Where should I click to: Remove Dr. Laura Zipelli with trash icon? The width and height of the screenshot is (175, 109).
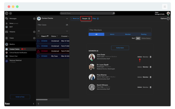click(151, 67)
